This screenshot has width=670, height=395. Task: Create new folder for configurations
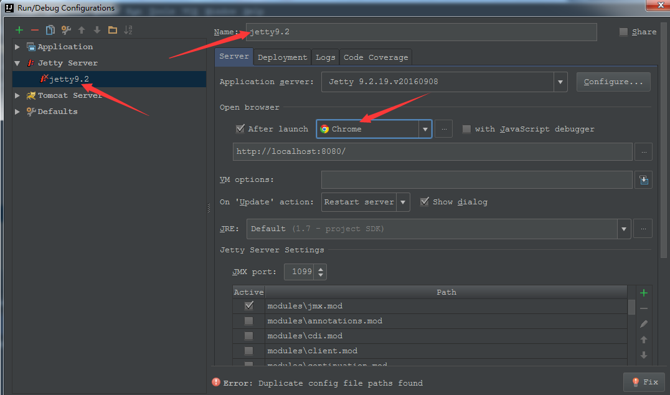click(112, 30)
